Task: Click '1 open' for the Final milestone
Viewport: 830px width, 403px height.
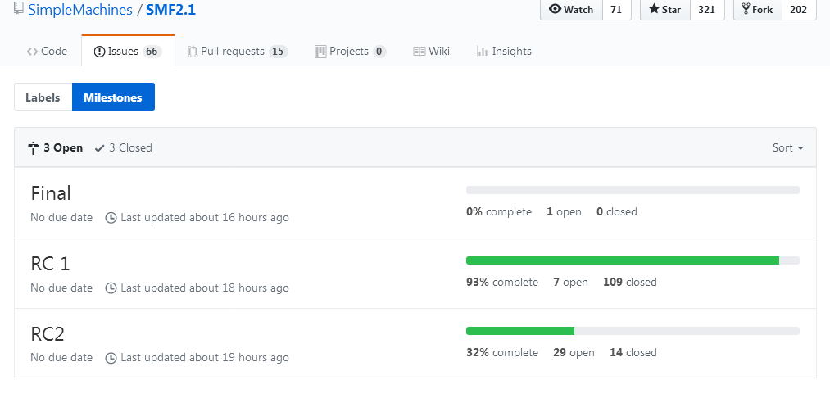Action: [x=564, y=211]
